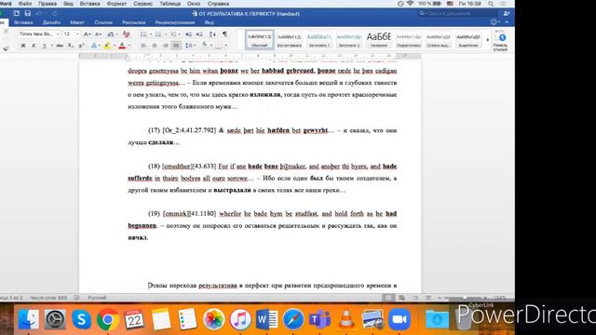This screenshot has height=335, width=596.
Task: Open the Формат menu in the menu bar
Action: coord(116,4)
